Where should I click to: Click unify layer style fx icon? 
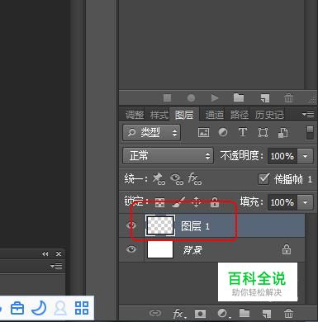195,179
